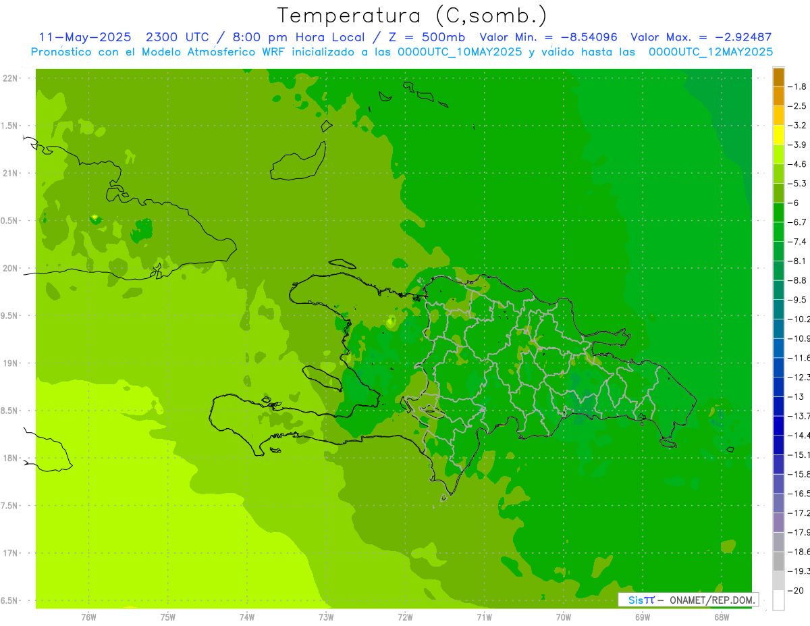Pick the deep blue swatch between -13 and -13.7
The width and height of the screenshot is (810, 626).
(x=778, y=406)
